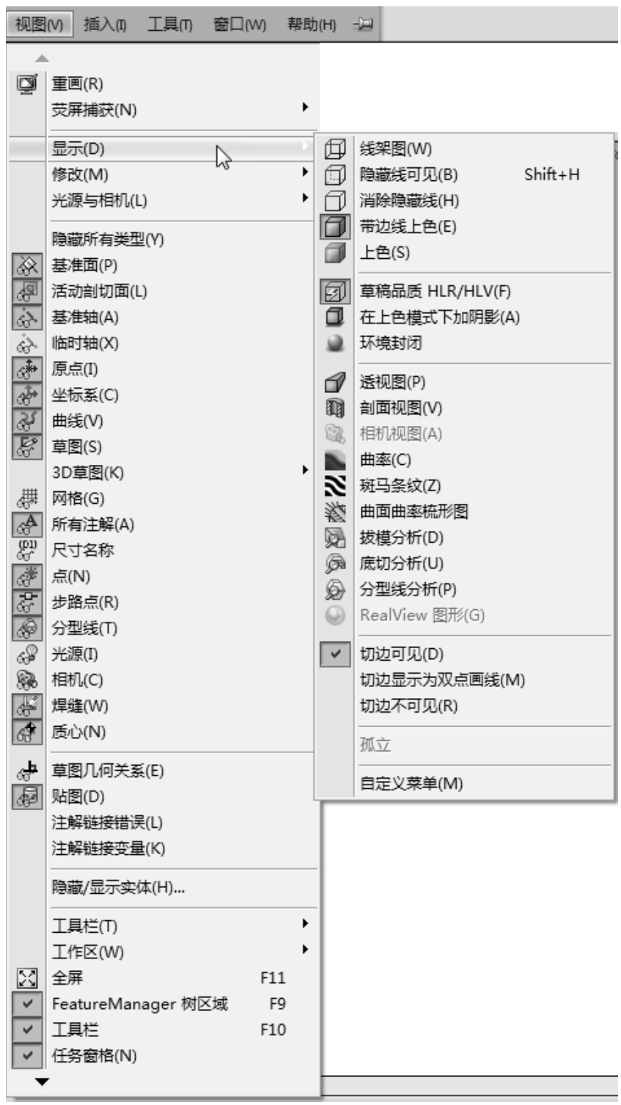621x1105 pixels.
Task: Open the 窗口(W) menu
Action: [239, 24]
